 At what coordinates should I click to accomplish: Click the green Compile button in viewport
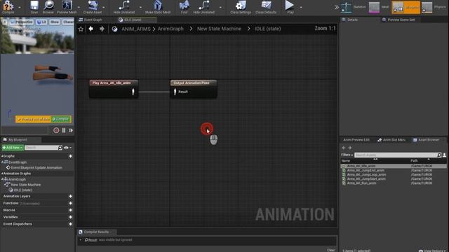pos(61,119)
